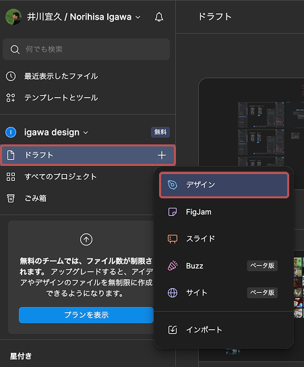Click the Design pen nib icon
This screenshot has width=304, height=367.
173,185
